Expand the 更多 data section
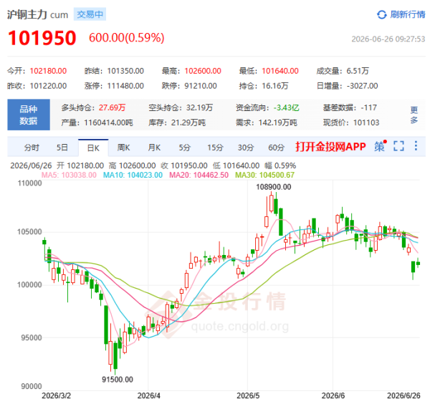 pyautogui.click(x=414, y=115)
